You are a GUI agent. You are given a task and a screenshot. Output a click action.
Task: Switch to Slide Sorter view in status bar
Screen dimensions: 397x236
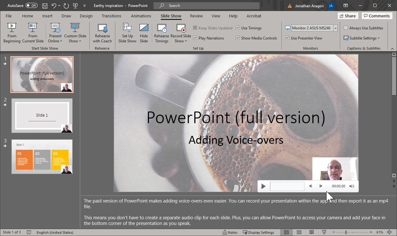pyautogui.click(x=299, y=232)
